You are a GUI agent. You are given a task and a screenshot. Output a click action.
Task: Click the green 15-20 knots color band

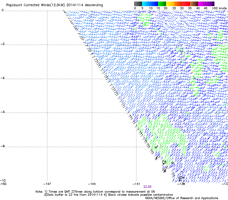pos(162,4)
